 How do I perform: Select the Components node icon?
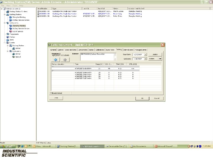point(7,34)
